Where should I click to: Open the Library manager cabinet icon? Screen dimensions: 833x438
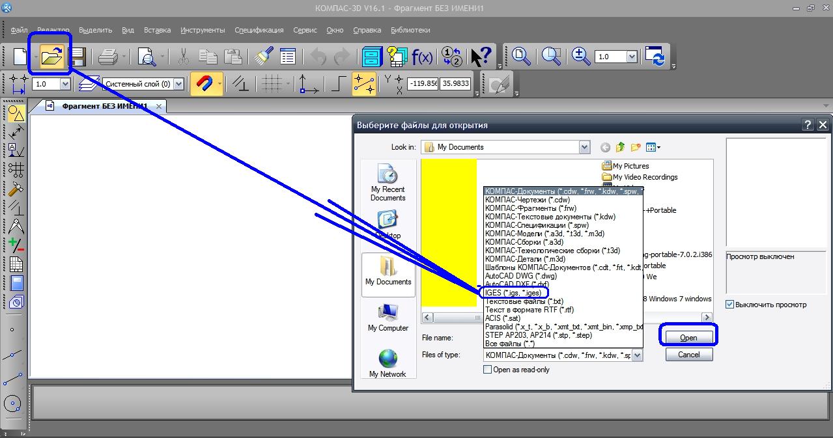372,57
